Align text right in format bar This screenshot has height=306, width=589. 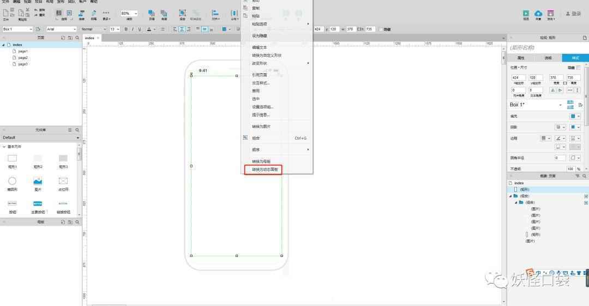point(189,29)
